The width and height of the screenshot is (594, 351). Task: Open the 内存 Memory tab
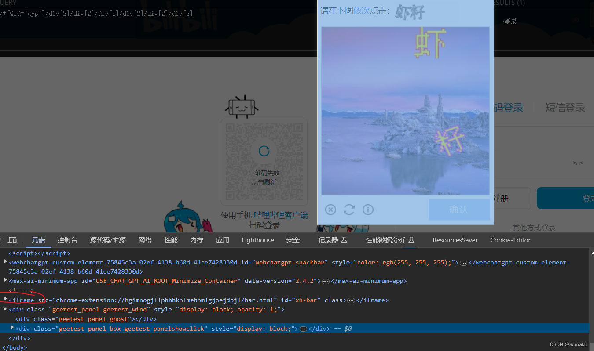tap(197, 240)
